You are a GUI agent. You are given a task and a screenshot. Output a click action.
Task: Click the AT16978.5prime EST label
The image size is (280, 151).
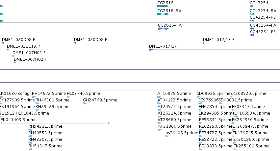coord(174,94)
